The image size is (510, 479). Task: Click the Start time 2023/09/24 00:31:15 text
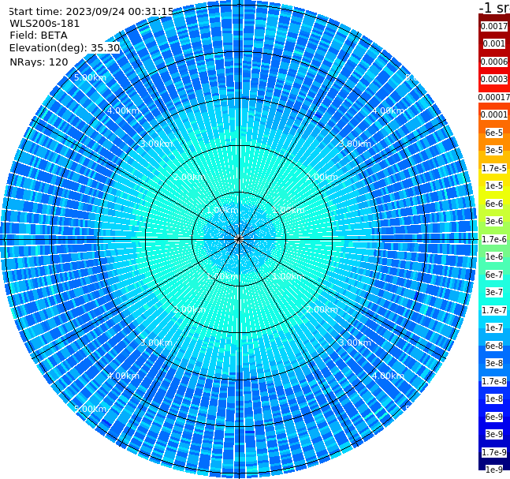(91, 12)
